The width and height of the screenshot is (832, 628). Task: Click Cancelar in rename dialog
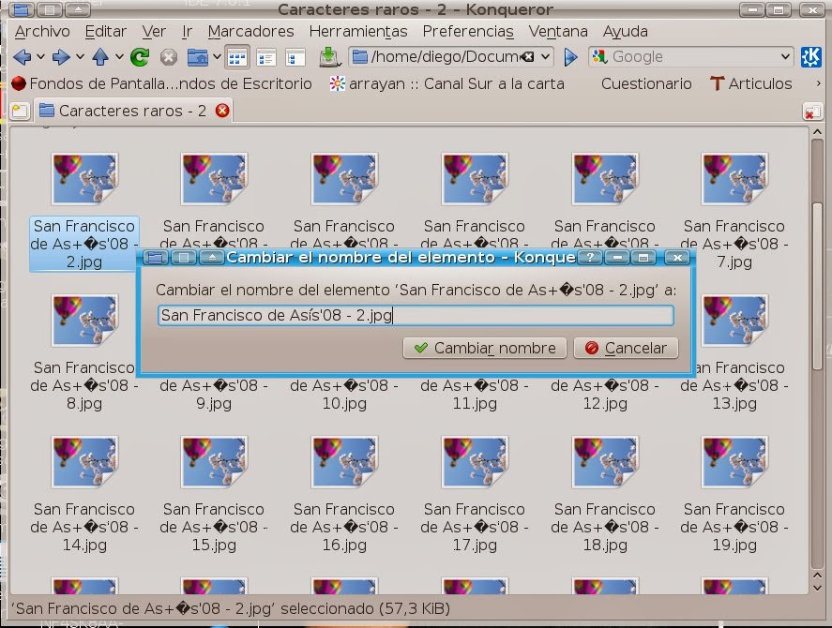point(627,348)
